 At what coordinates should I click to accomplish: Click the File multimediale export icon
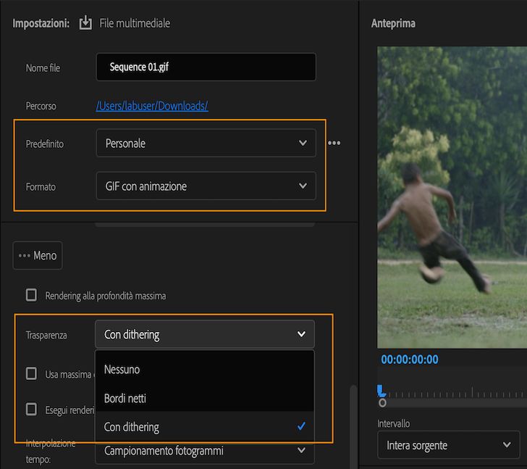85,23
